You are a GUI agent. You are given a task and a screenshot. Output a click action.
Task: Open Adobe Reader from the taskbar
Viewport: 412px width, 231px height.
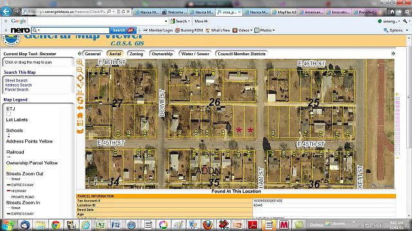(x=252, y=225)
